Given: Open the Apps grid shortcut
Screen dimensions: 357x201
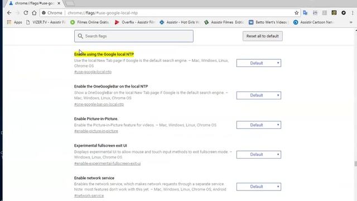Looking at the screenshot, I should [x=15, y=22].
